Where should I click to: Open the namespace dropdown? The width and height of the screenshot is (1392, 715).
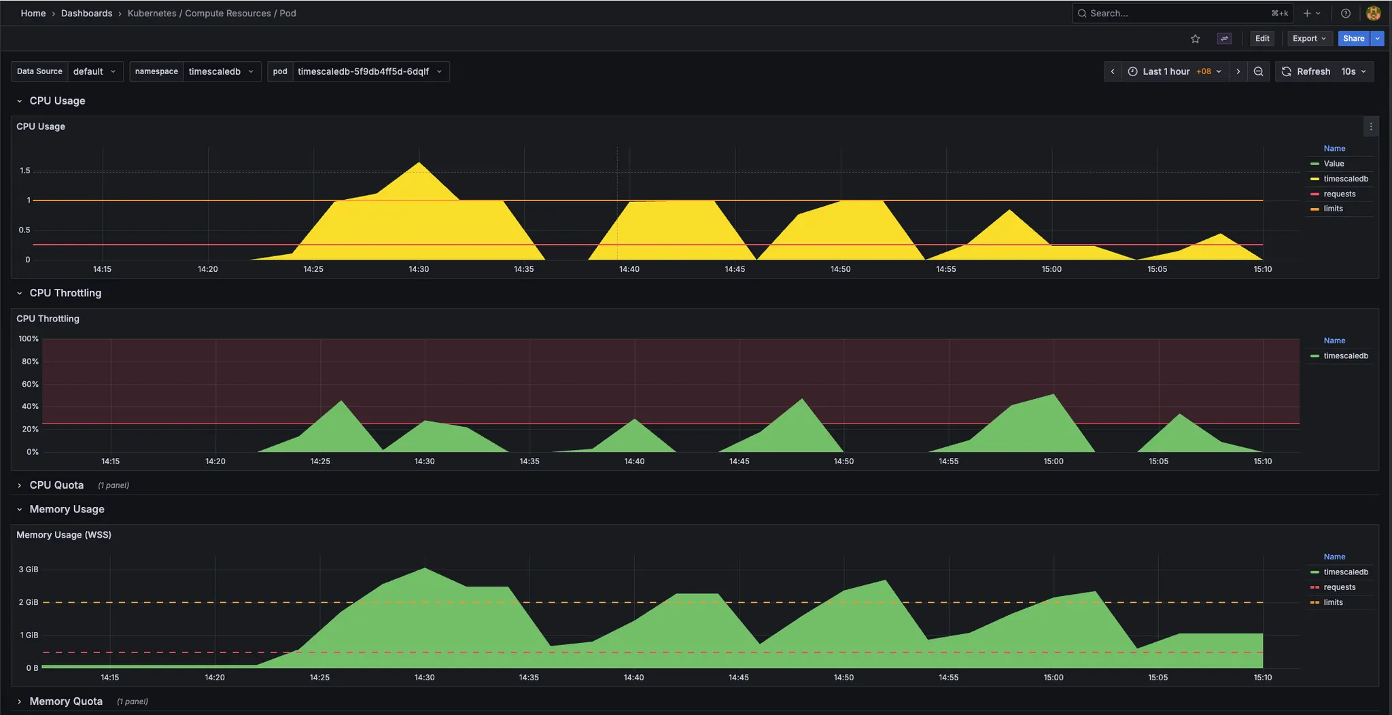pos(221,71)
